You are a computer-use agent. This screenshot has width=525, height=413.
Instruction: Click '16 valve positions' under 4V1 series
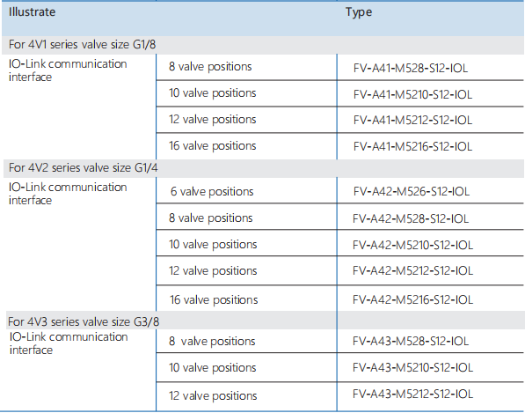click(x=213, y=146)
